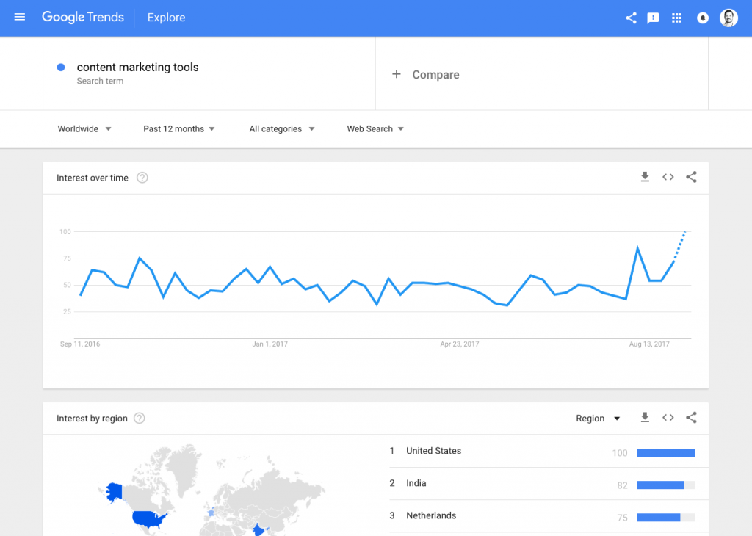This screenshot has width=752, height=536.
Task: Open the United States region entry
Action: point(433,451)
